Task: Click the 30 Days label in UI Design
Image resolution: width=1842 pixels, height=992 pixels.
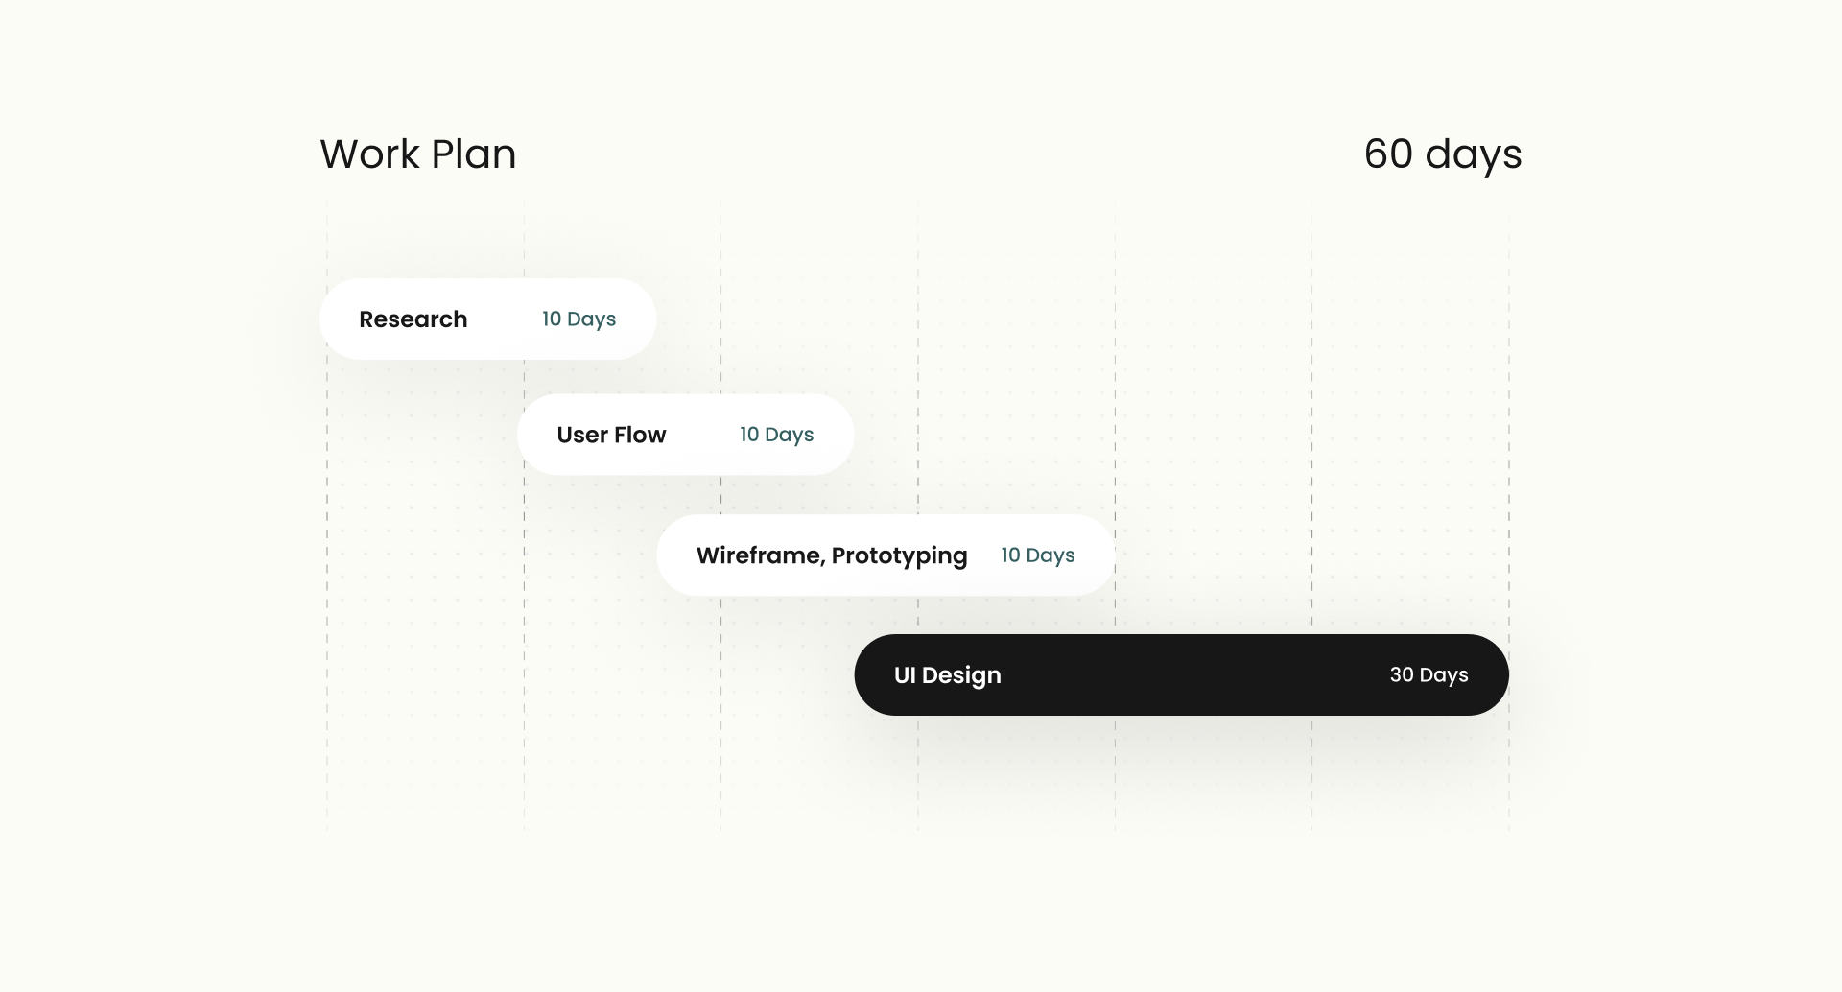Action: pos(1429,674)
